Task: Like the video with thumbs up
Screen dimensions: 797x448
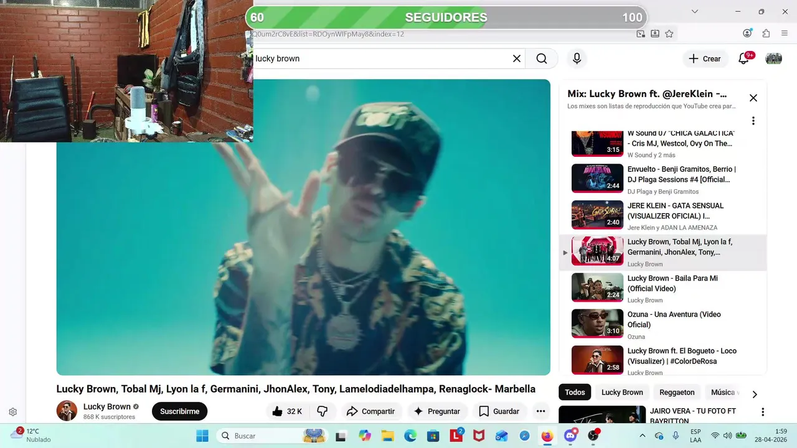Action: pyautogui.click(x=287, y=411)
